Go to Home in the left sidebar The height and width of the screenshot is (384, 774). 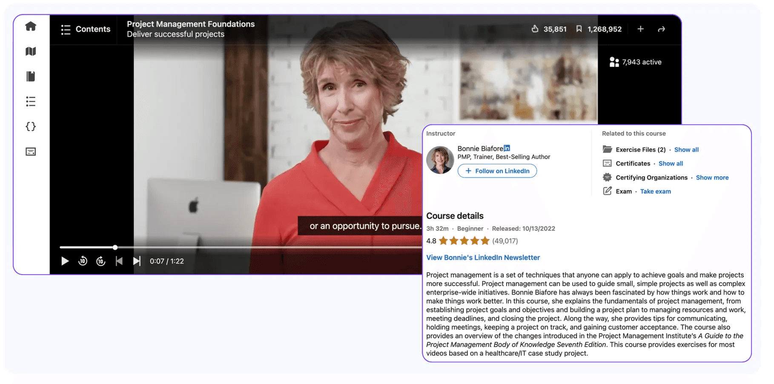(x=31, y=26)
